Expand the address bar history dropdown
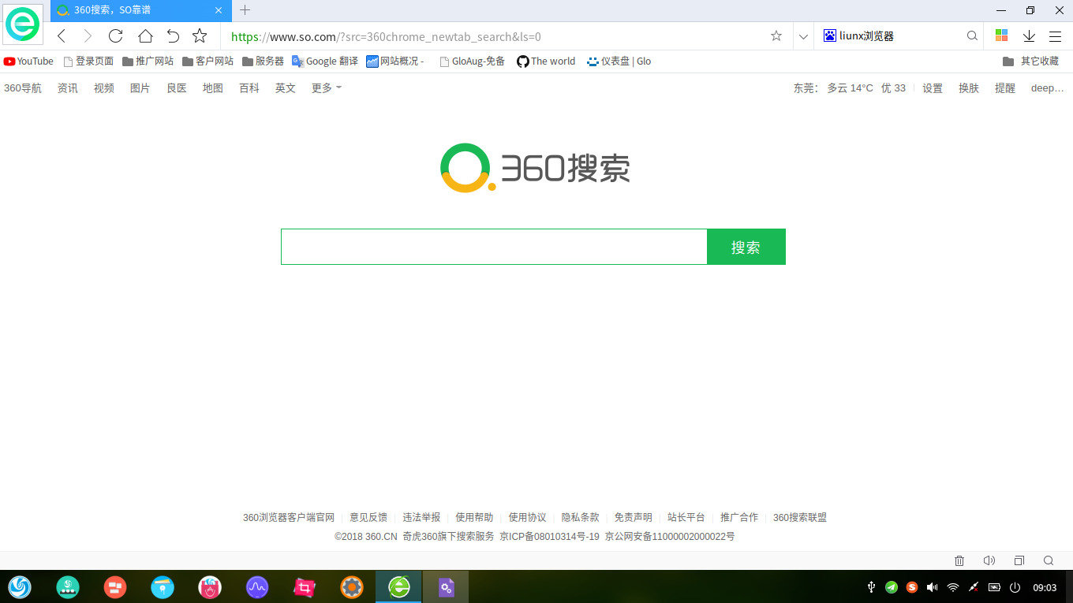Image resolution: width=1073 pixels, height=603 pixels. (x=803, y=36)
